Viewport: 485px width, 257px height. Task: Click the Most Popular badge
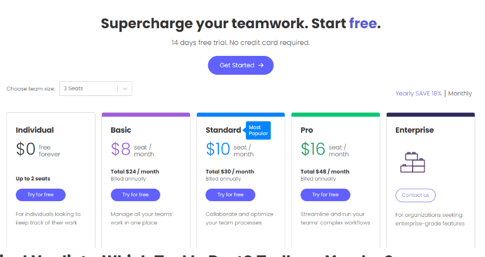coord(258,131)
